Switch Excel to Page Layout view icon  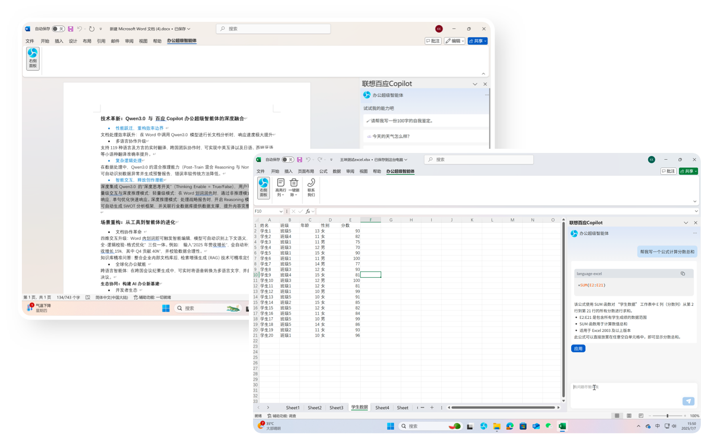(629, 416)
